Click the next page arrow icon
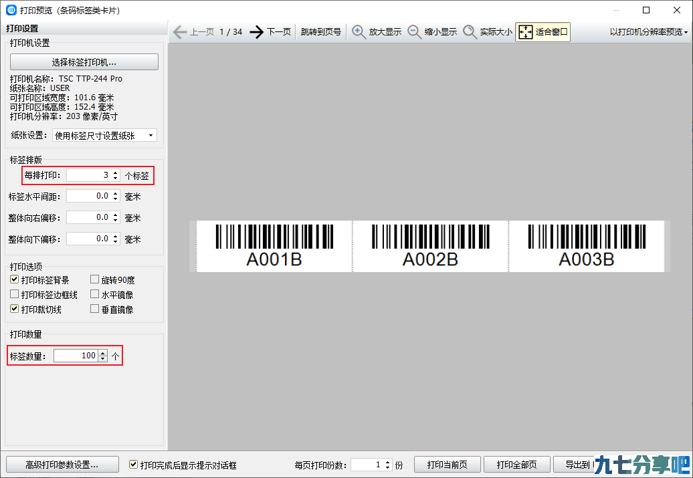The height and width of the screenshot is (478, 693). tap(256, 32)
